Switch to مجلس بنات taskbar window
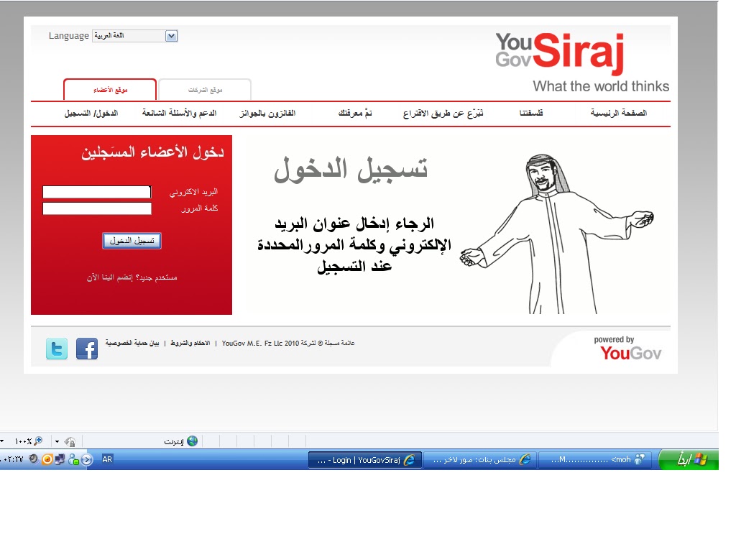736x552 pixels. tap(480, 460)
